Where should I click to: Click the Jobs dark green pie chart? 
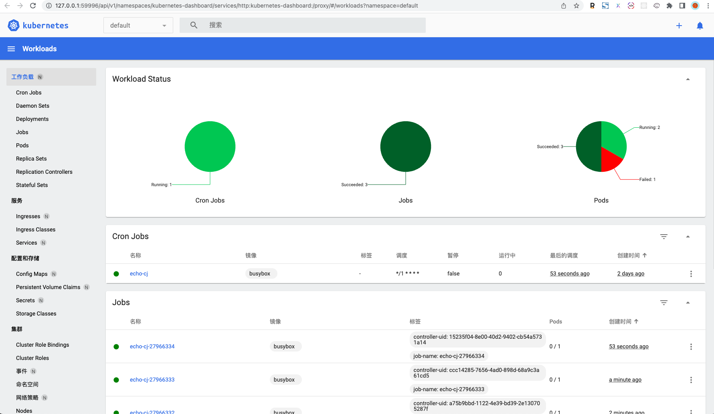406,147
